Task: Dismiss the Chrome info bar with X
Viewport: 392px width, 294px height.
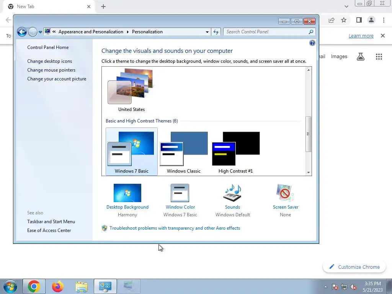Action: [x=383, y=36]
